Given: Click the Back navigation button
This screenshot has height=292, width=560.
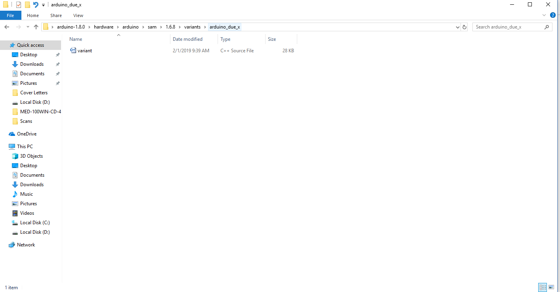Looking at the screenshot, I should (7, 27).
